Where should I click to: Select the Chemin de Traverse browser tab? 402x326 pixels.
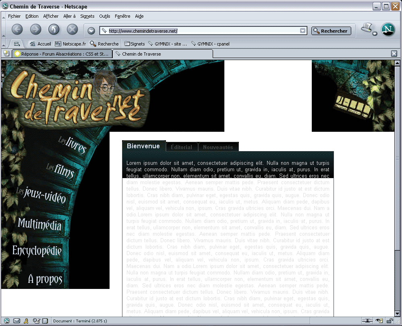tap(163, 54)
